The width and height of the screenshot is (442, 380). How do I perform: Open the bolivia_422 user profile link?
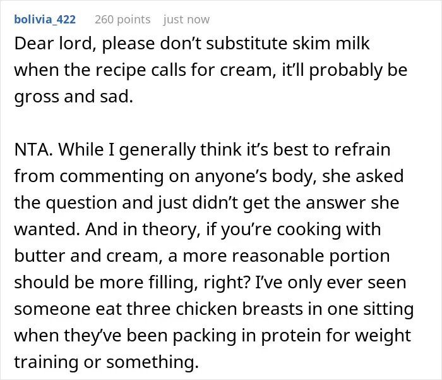[x=45, y=20]
